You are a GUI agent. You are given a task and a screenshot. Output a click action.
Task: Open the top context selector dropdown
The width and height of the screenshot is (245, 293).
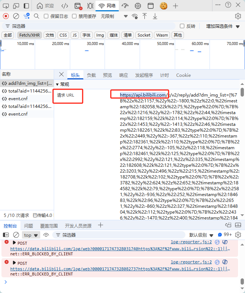[x=31, y=235]
